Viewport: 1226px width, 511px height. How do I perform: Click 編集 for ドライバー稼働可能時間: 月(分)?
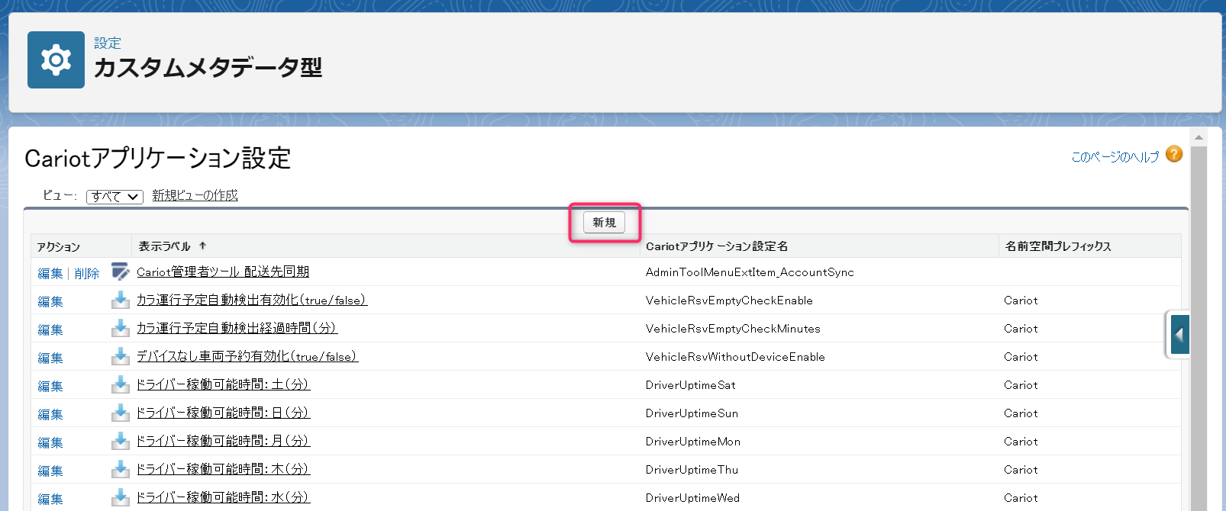coord(50,442)
